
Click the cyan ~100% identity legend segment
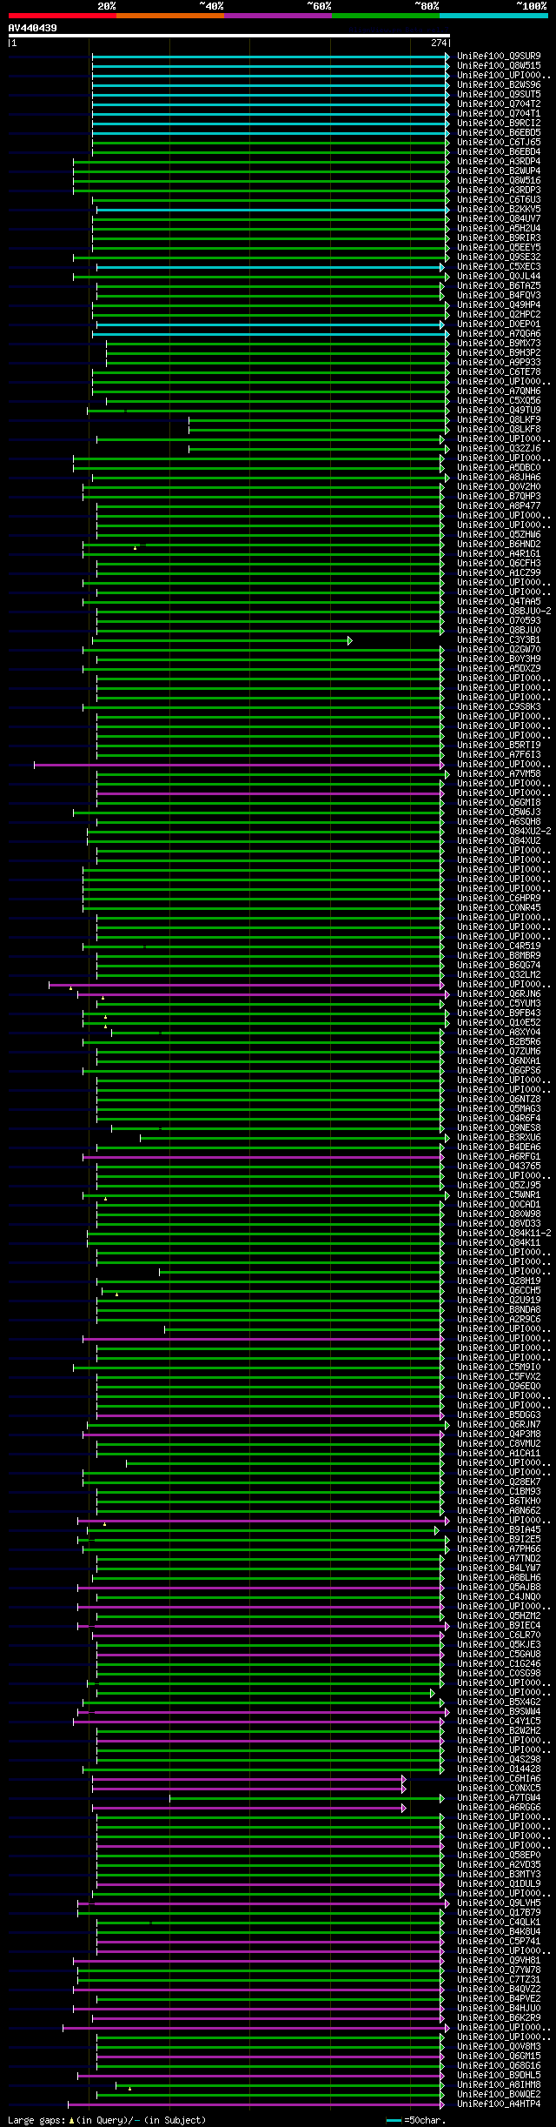coord(493,16)
